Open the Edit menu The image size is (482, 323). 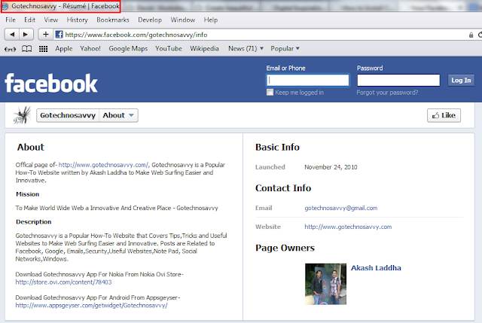[x=30, y=20]
